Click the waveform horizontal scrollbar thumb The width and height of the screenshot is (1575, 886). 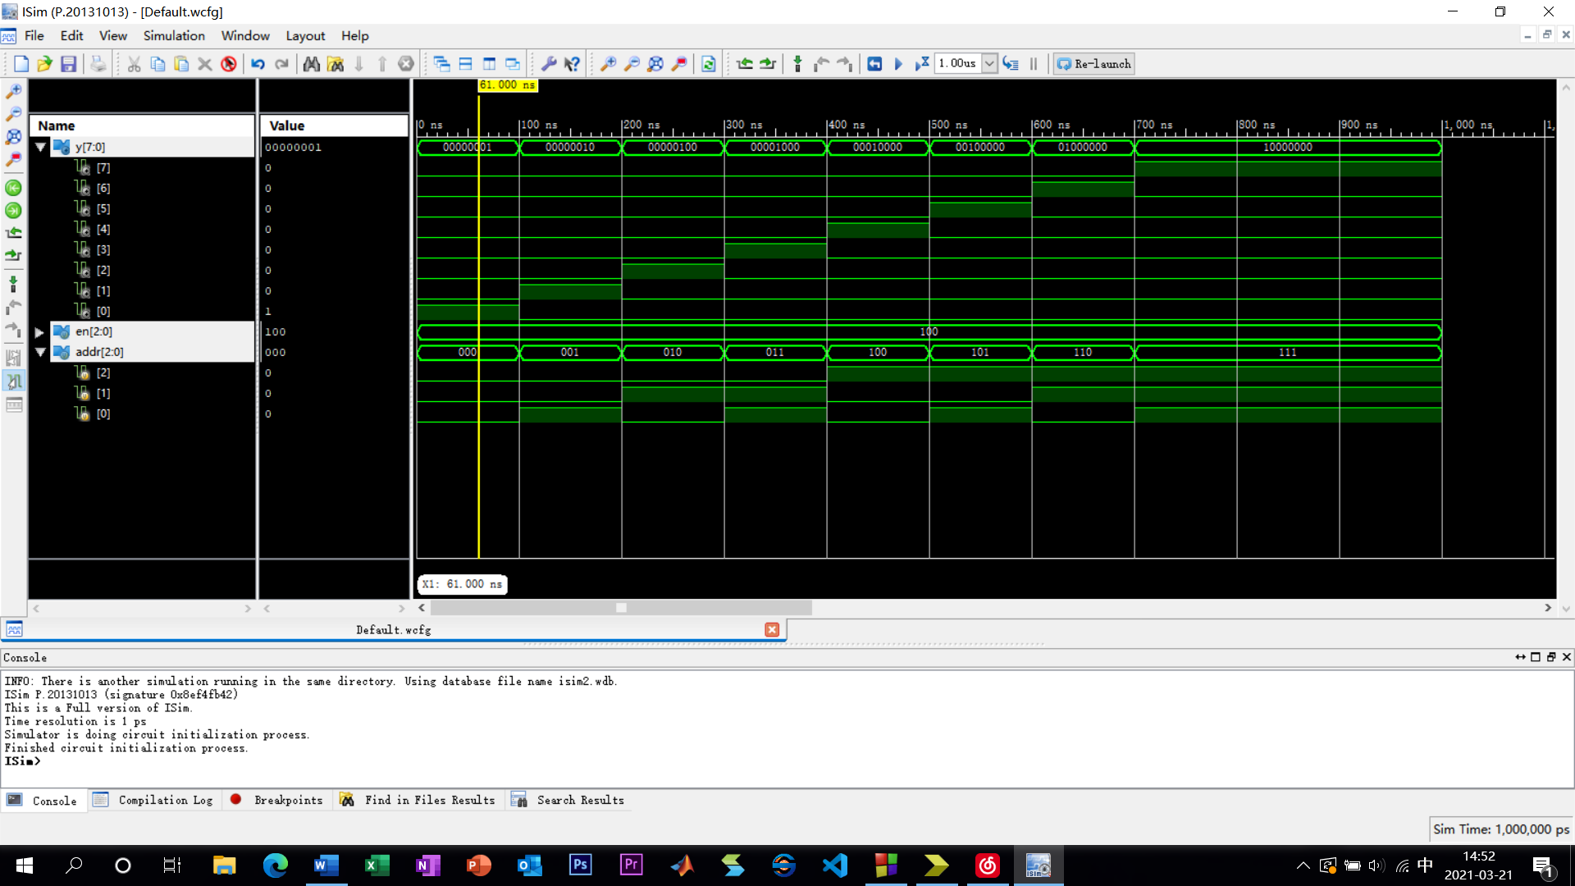click(621, 608)
